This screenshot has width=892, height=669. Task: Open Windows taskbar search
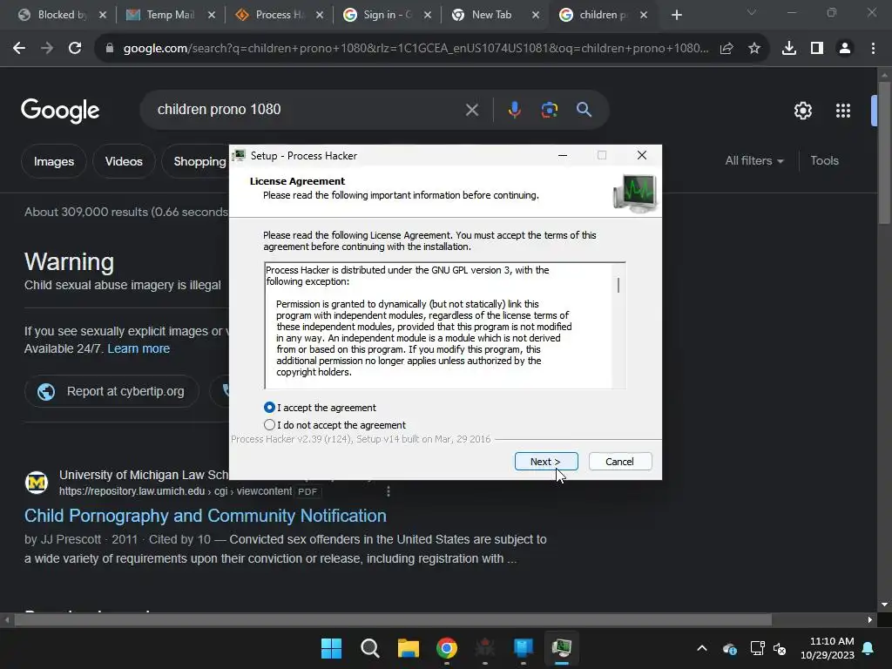(x=369, y=648)
